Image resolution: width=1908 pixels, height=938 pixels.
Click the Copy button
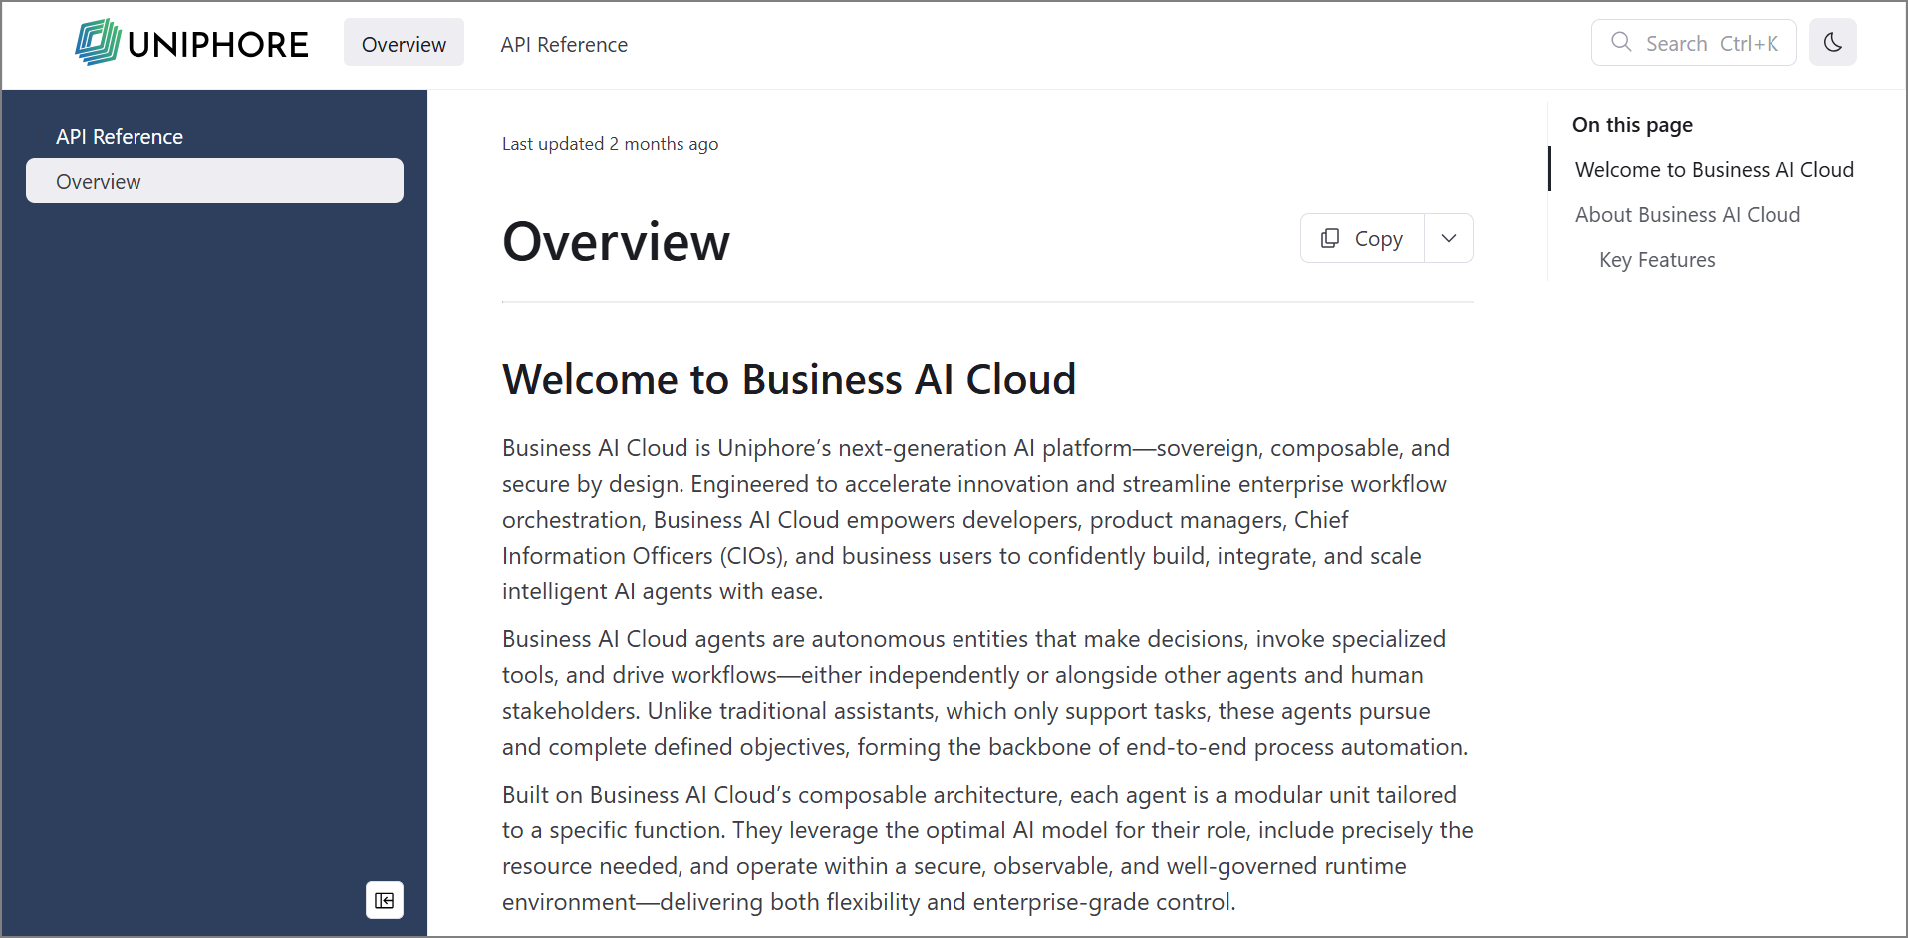coord(1362,238)
